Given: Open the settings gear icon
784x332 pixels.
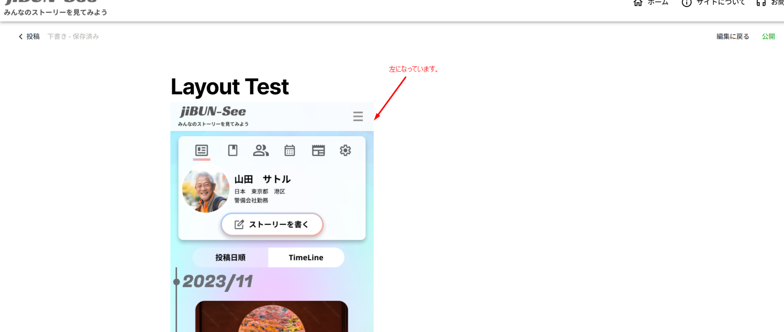Looking at the screenshot, I should tap(345, 150).
